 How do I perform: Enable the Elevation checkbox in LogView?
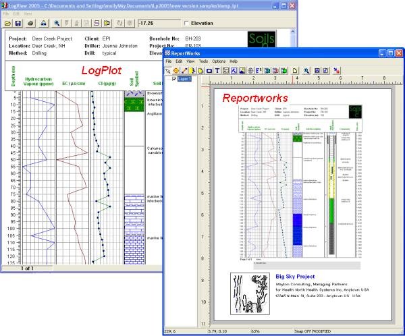click(186, 23)
